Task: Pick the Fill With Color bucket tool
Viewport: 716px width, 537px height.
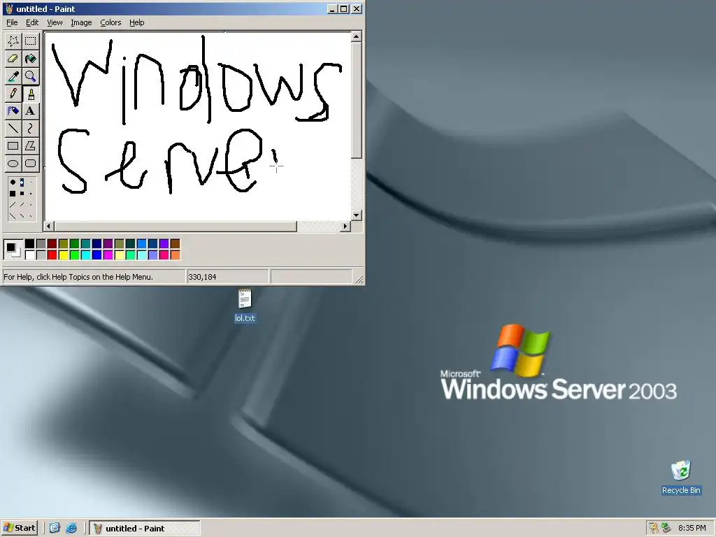Action: [x=31, y=59]
